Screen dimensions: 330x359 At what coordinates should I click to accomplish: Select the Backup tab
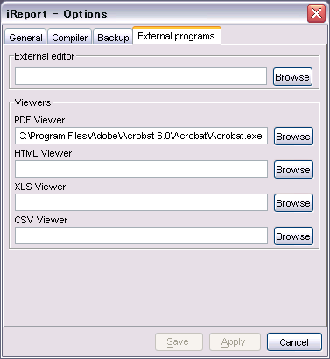(113, 37)
